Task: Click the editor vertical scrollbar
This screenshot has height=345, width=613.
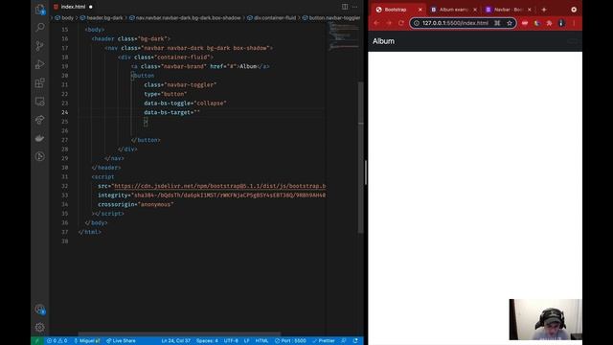Action: click(x=361, y=156)
